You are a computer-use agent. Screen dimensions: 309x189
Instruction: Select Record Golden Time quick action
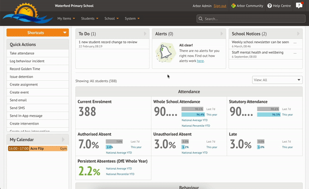coord(38,69)
